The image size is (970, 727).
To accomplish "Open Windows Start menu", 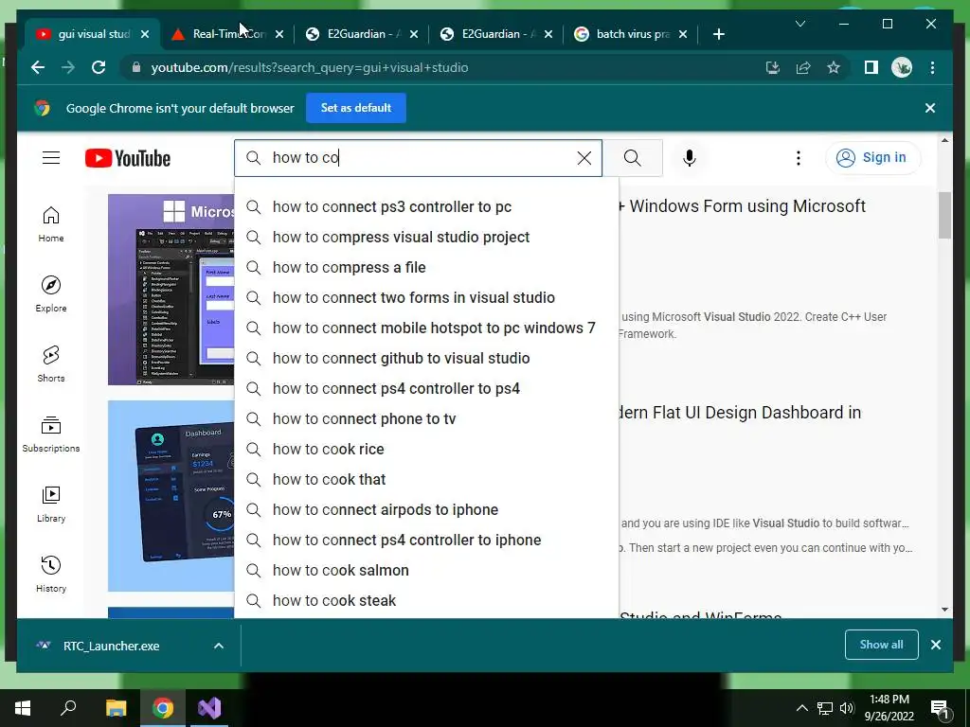I will coord(23,708).
